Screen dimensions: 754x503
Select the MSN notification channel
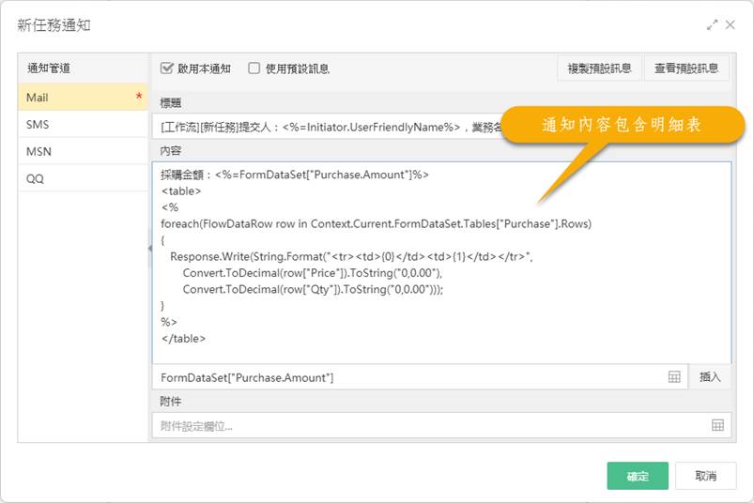[x=83, y=151]
